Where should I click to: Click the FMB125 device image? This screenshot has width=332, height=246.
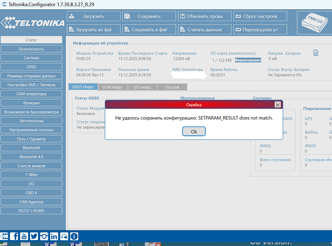click(314, 22)
